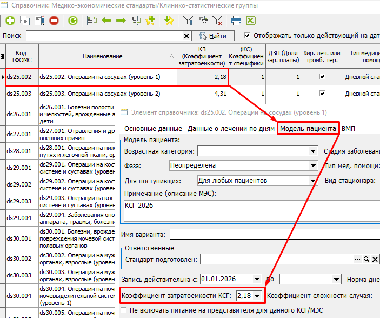The width and height of the screenshot is (380, 318).
Task: Click the 'Код ТФОМС' column header
Action: [x=22, y=56]
